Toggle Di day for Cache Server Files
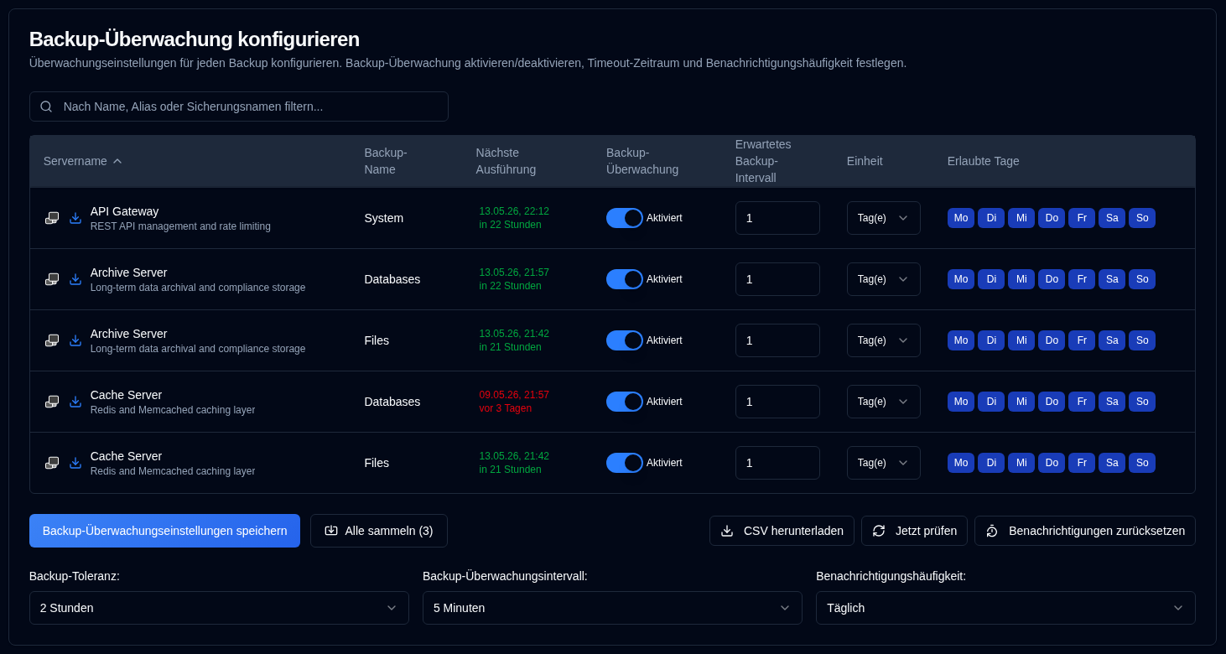This screenshot has width=1226, height=654. point(991,463)
